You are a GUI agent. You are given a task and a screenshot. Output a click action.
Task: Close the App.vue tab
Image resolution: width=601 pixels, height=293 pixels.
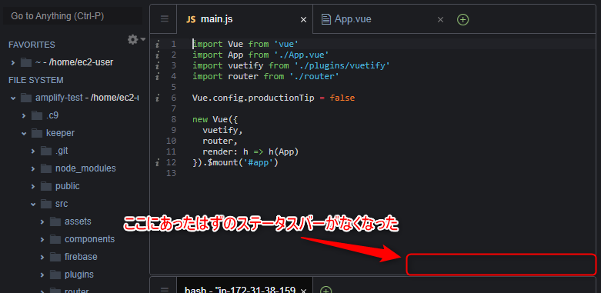440,19
